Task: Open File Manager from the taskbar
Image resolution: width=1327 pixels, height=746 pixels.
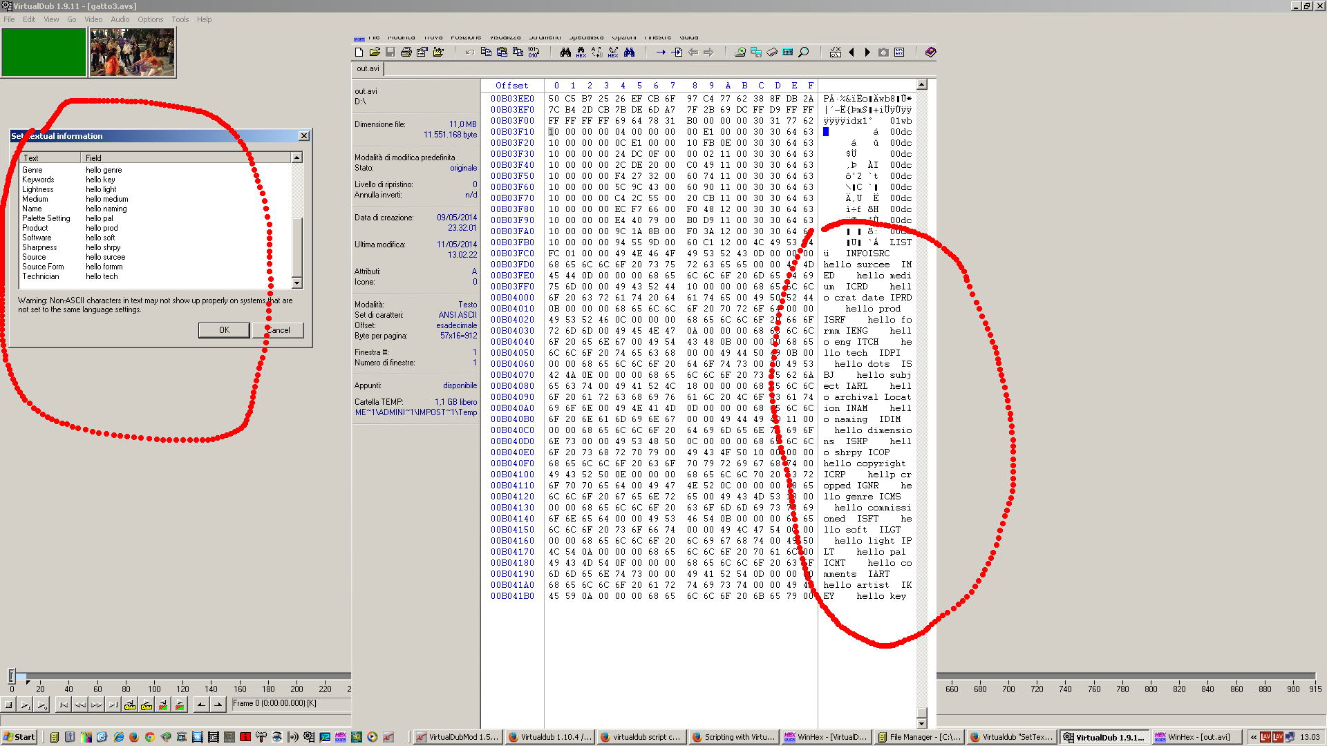Action: point(918,737)
